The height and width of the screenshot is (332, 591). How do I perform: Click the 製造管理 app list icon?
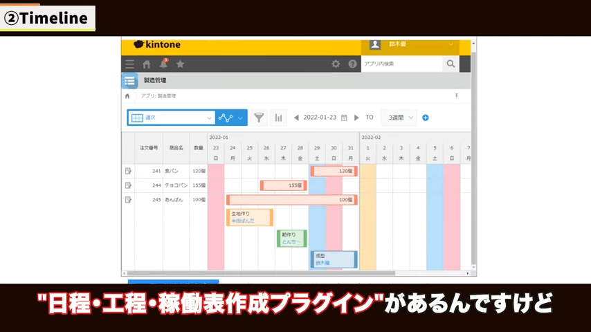click(129, 81)
